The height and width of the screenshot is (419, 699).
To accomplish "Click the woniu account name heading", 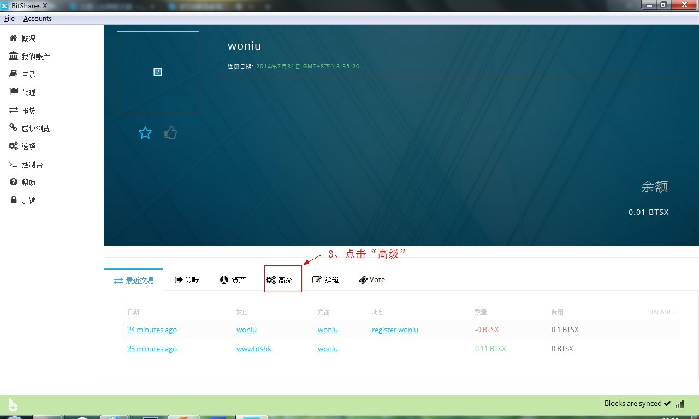I will (244, 46).
